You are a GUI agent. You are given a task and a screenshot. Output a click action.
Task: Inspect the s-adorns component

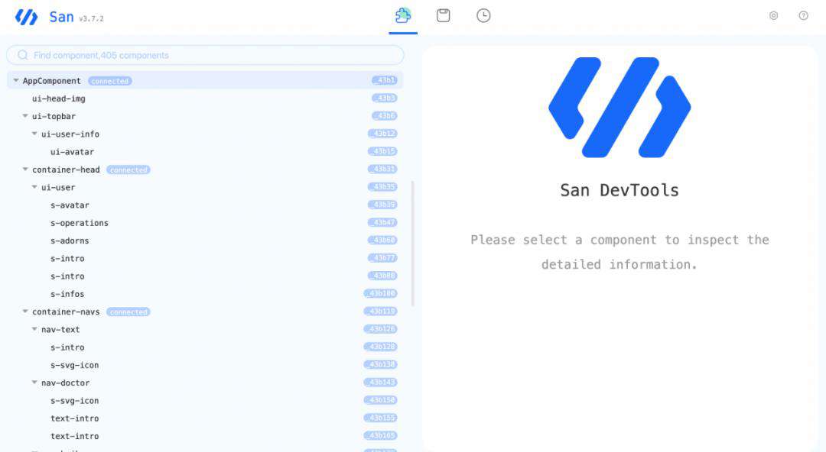click(70, 241)
